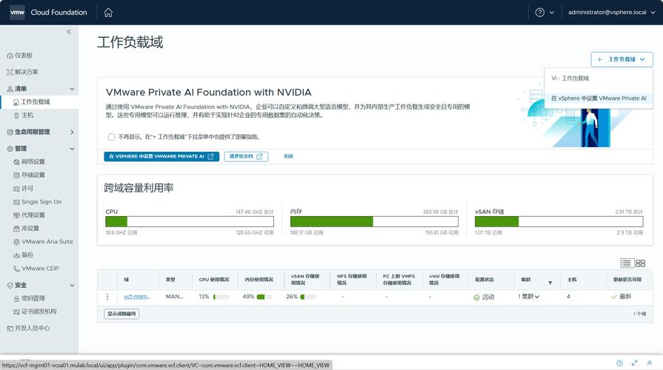
Task: Open the vcf-mgm... domain link
Action: click(137, 297)
